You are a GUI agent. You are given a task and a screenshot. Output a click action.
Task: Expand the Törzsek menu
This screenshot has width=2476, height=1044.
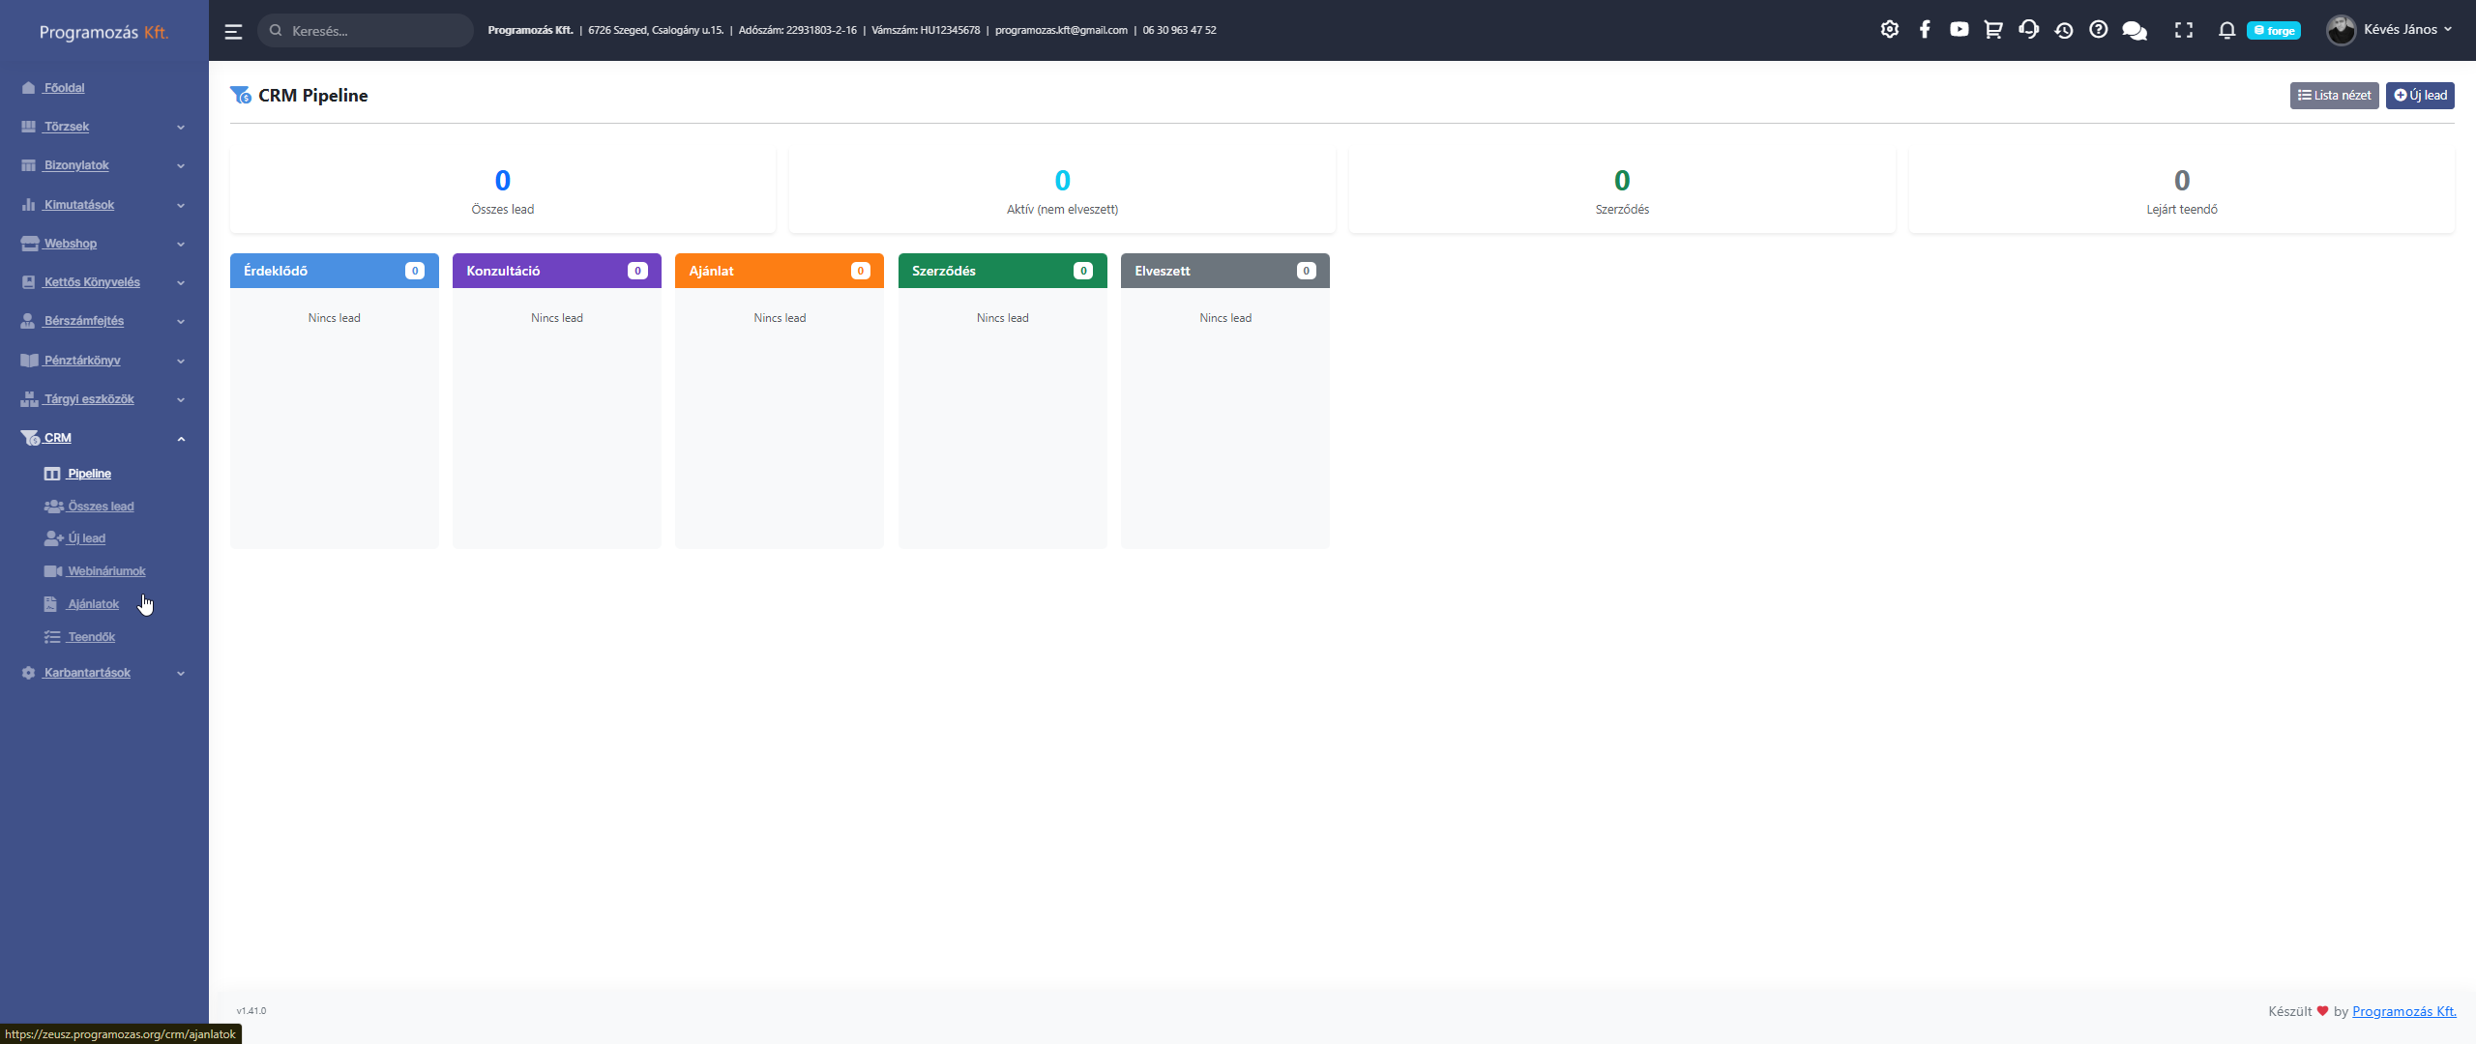(x=103, y=127)
